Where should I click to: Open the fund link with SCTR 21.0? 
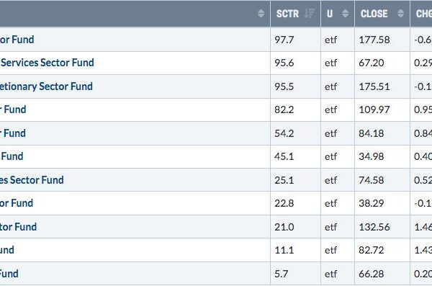point(18,227)
